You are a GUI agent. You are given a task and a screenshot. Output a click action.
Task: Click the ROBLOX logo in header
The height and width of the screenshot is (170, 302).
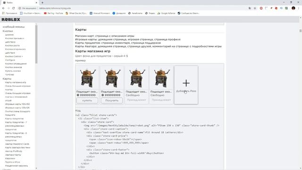pyautogui.click(x=11, y=19)
